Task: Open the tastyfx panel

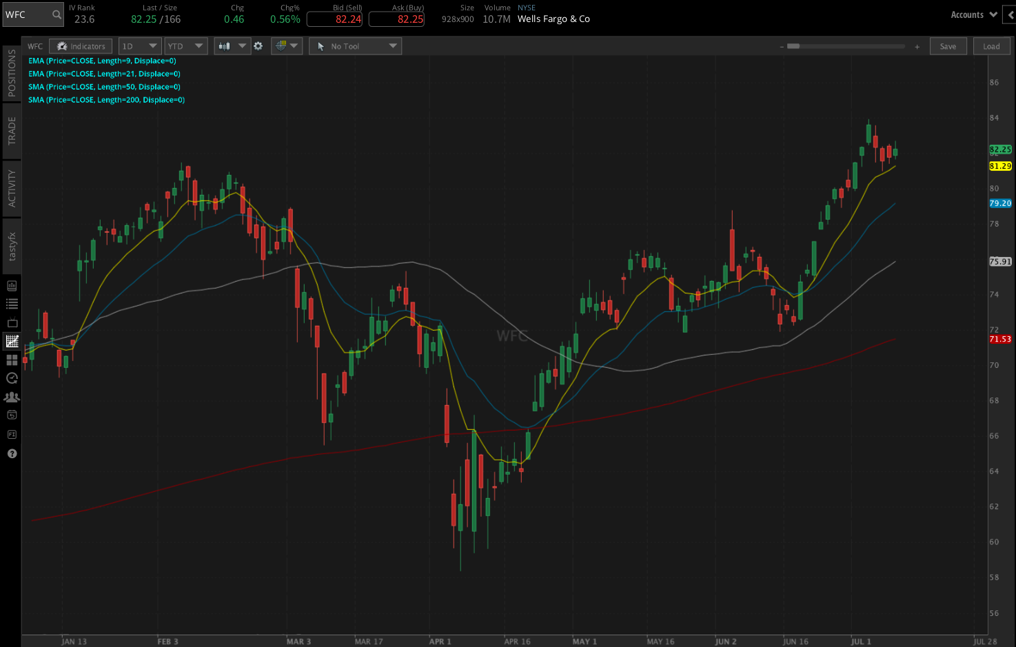Action: click(x=11, y=246)
